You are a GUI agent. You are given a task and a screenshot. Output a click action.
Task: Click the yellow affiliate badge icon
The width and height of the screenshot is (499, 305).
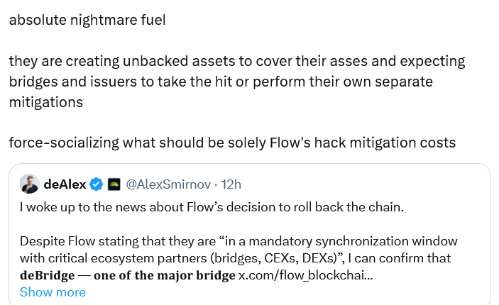pyautogui.click(x=114, y=184)
